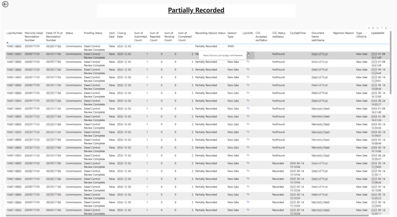Viewport: 397px width, 217px height.
Task: Click the URL tooltip text
Action: (x=223, y=55)
